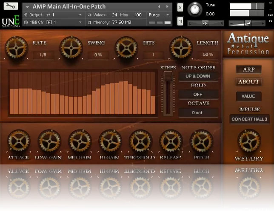
Task: Open the ABOUT page
Action: coord(248,82)
